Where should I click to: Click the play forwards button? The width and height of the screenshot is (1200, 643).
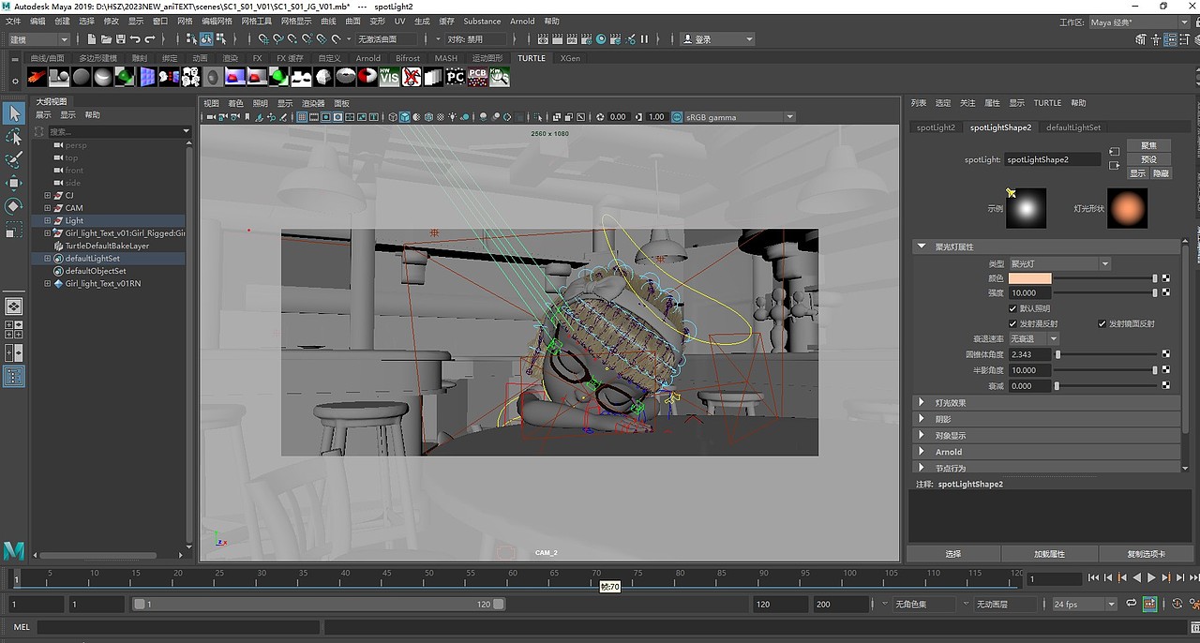[x=1152, y=579]
